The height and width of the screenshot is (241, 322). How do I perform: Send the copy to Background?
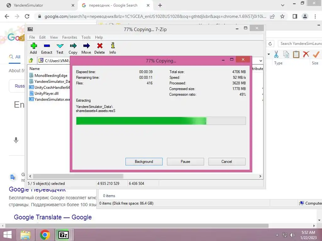[144, 162]
